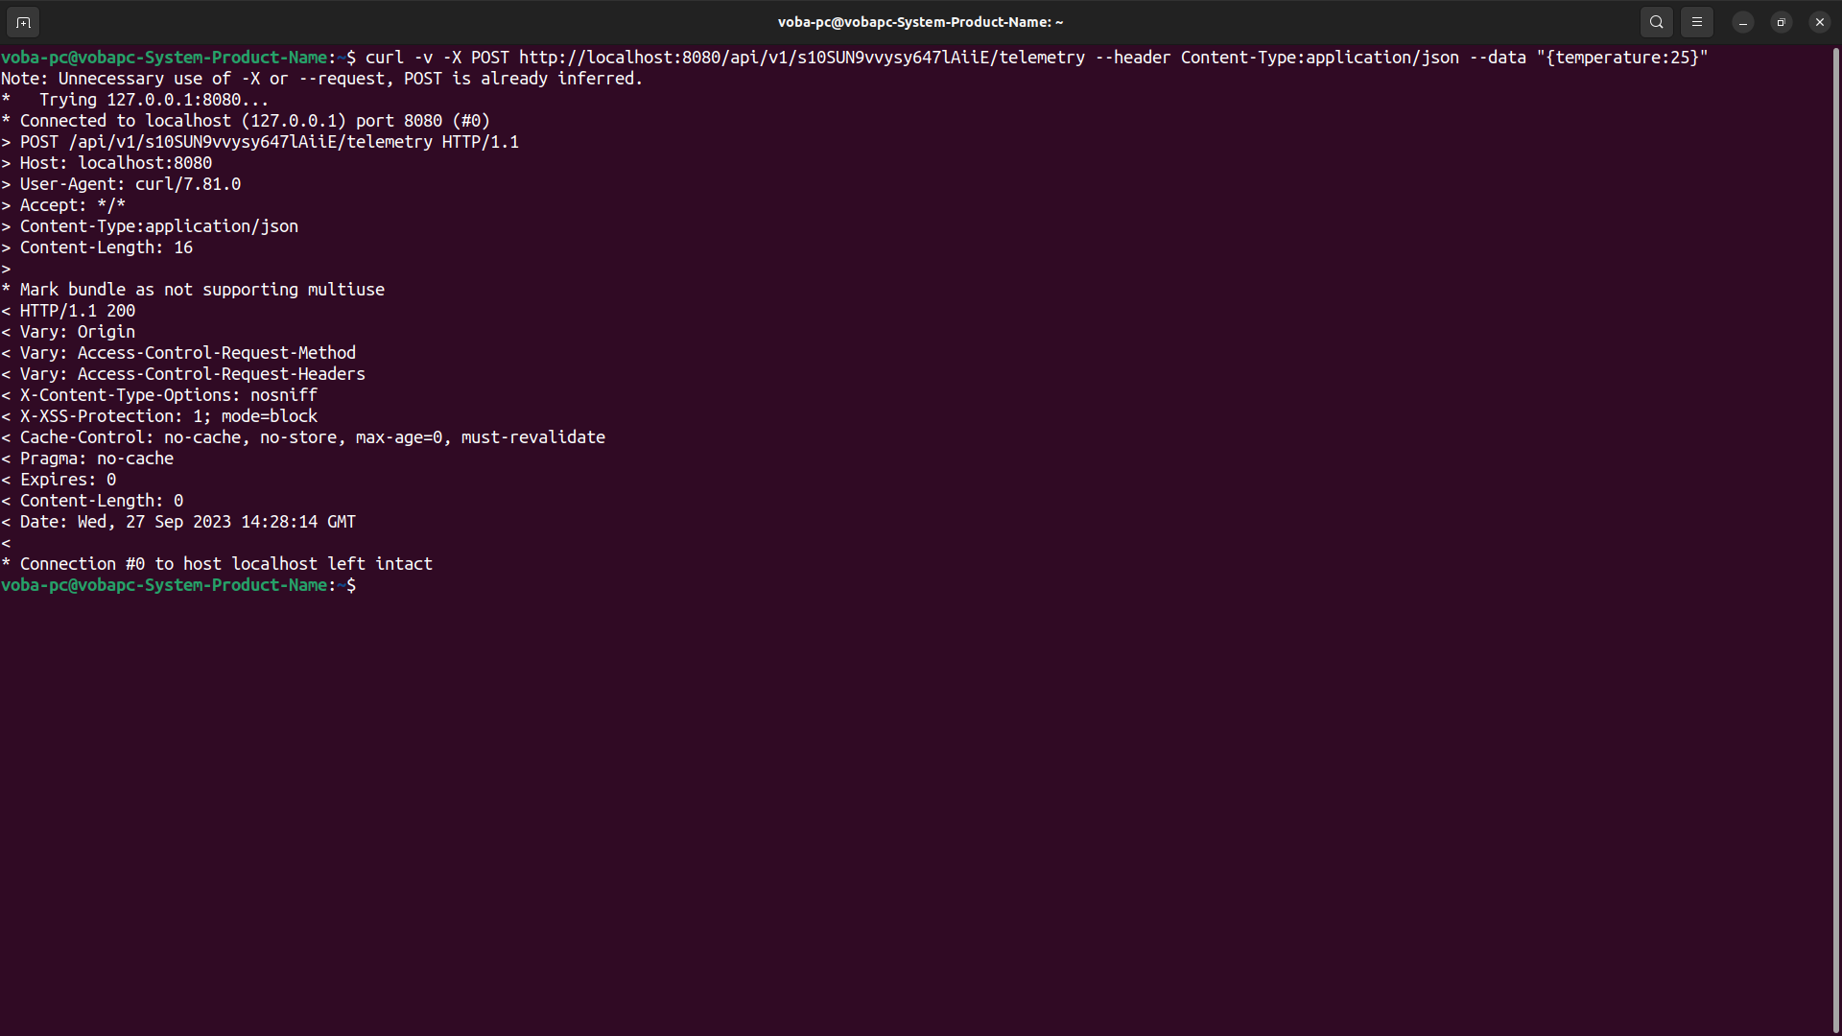The height and width of the screenshot is (1036, 1842).
Task: Place the cursor at the empty shell prompt
Action: [x=369, y=585]
